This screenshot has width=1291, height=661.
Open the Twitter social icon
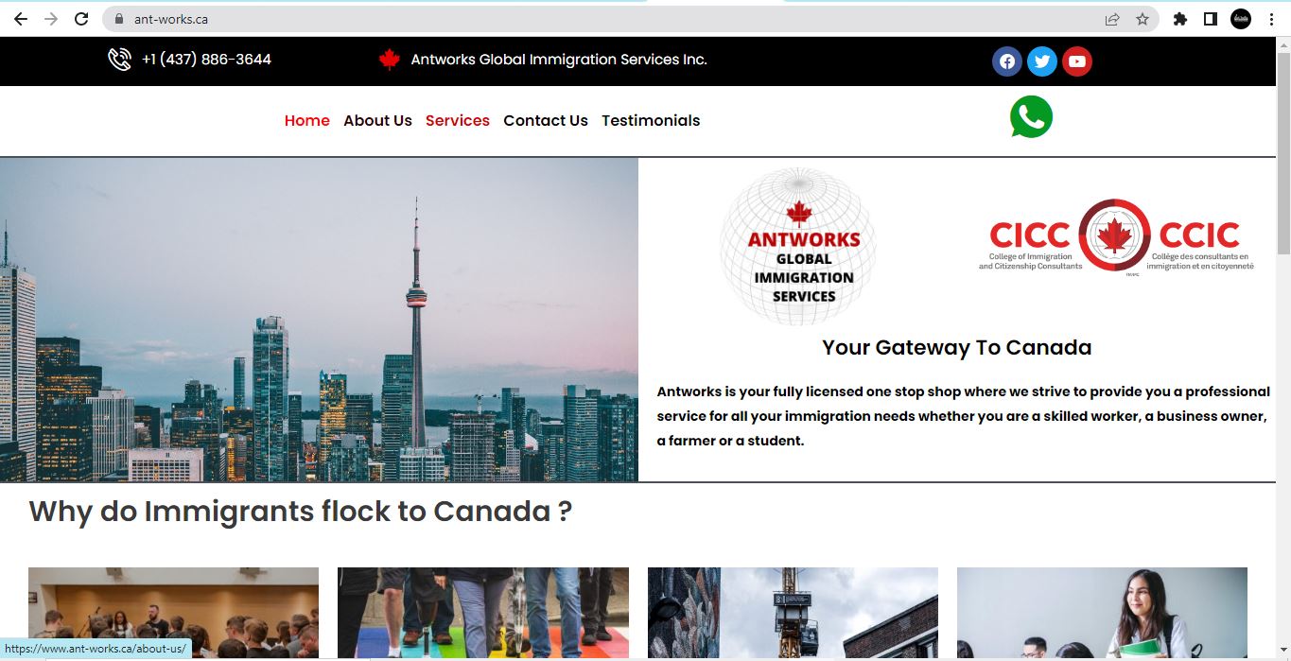coord(1042,61)
